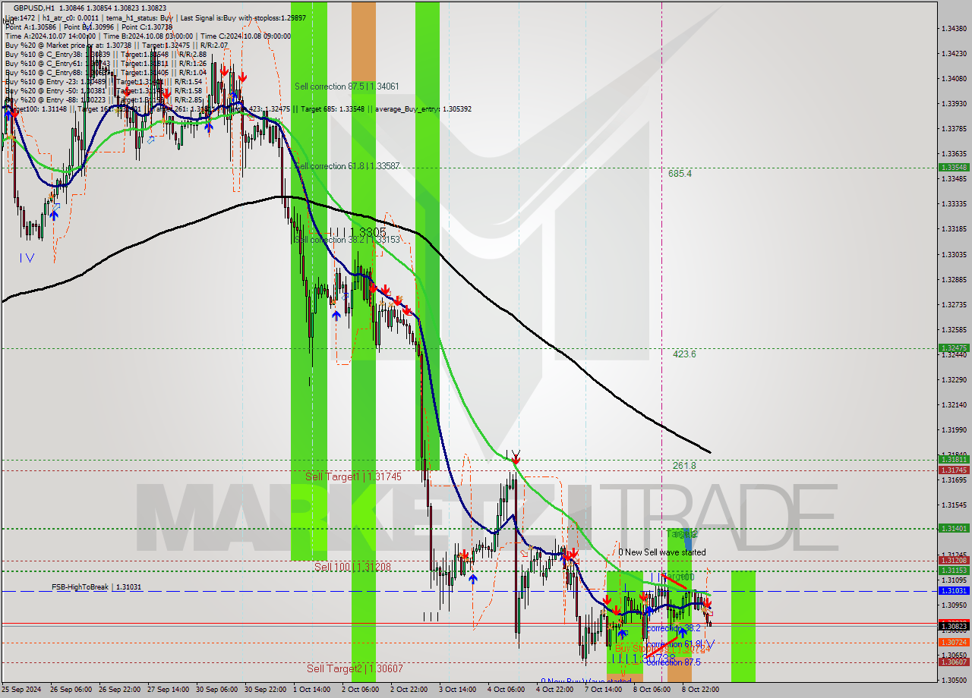Click the green 1.32475 price tag

(x=954, y=348)
